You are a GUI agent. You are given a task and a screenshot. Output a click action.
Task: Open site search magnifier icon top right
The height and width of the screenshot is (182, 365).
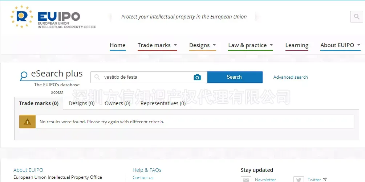pos(356,17)
